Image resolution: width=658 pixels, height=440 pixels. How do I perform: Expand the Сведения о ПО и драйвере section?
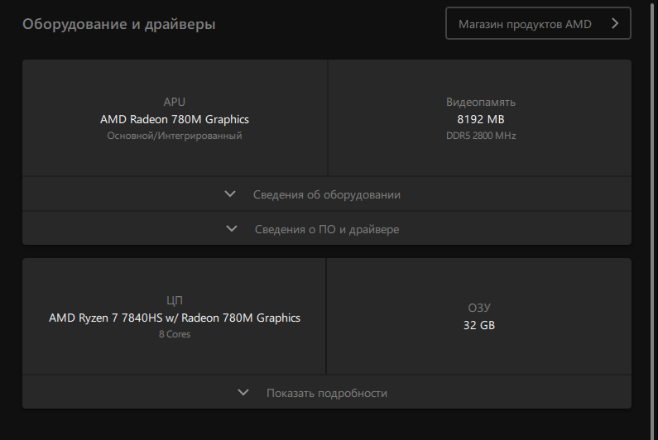(326, 229)
